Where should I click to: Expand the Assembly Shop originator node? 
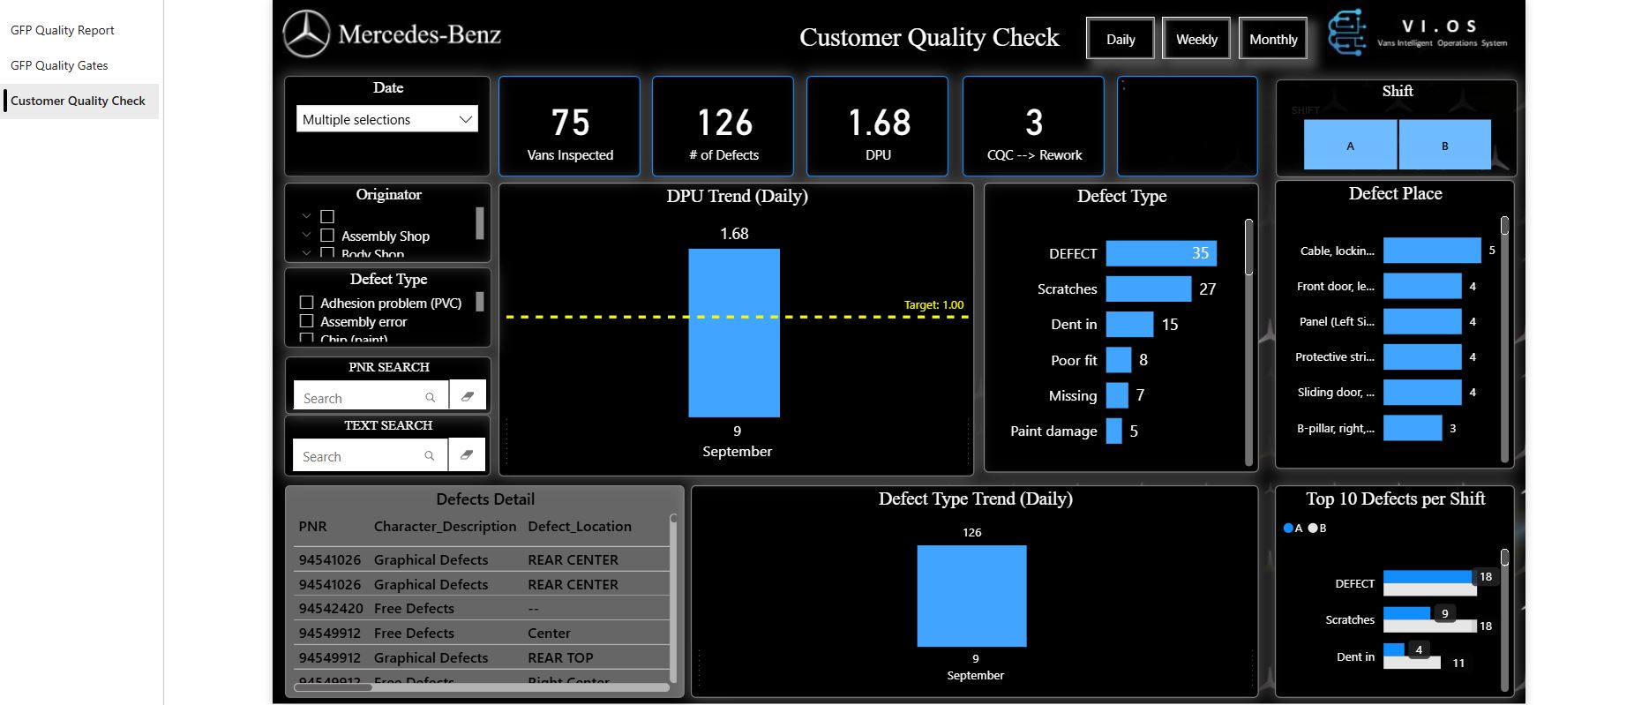click(x=306, y=236)
